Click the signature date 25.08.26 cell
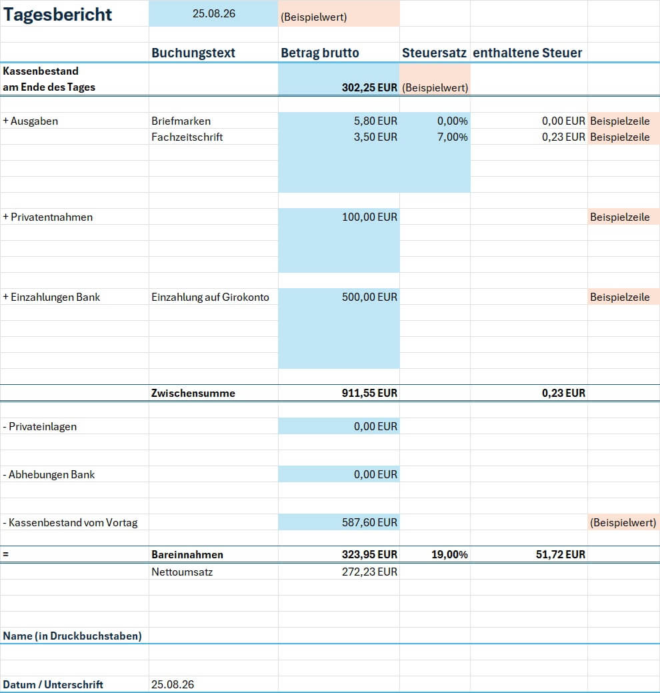 213,684
